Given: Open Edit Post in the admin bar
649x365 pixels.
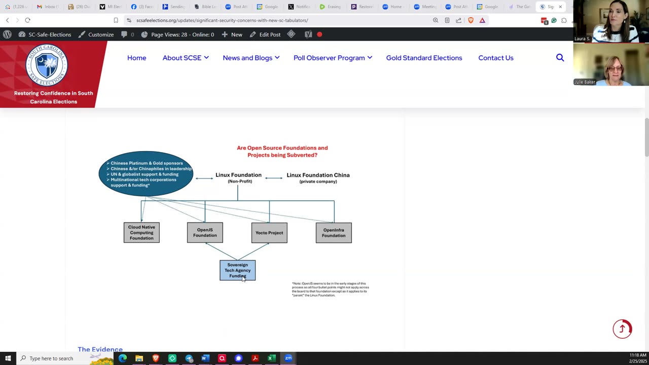Looking at the screenshot, I should tap(265, 34).
